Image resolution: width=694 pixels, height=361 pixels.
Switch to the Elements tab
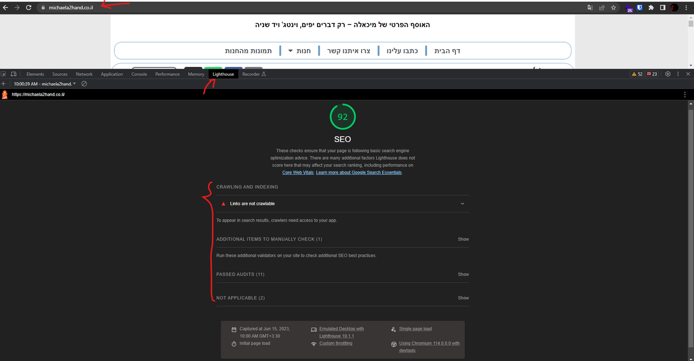click(x=35, y=74)
